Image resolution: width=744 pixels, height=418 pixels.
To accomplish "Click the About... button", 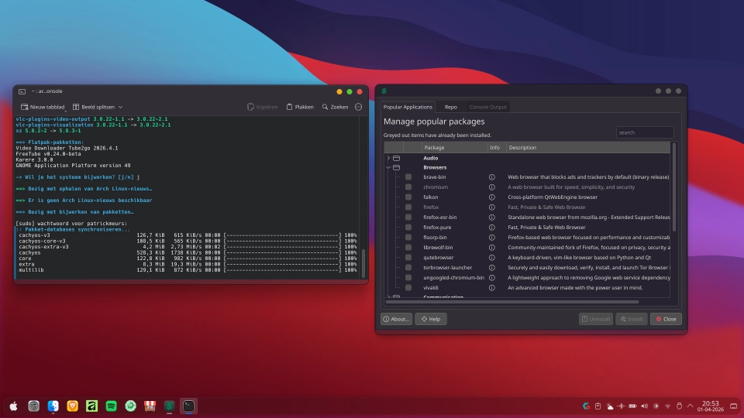I will click(396, 319).
